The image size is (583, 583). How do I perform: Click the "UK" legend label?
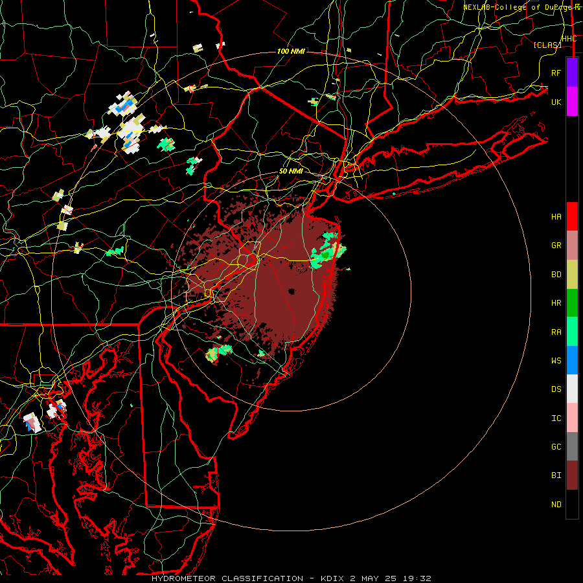point(556,102)
